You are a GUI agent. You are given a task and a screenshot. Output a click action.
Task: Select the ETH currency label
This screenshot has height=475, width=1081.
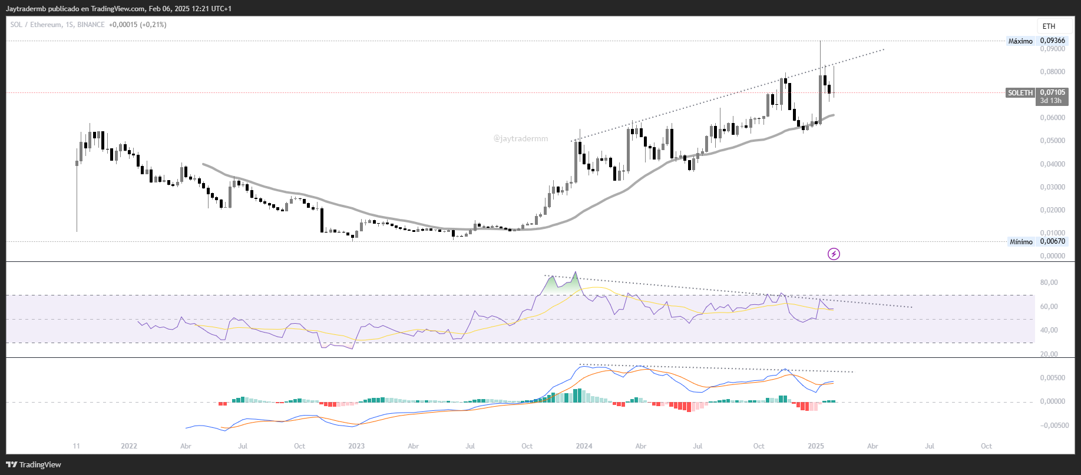click(x=1049, y=26)
